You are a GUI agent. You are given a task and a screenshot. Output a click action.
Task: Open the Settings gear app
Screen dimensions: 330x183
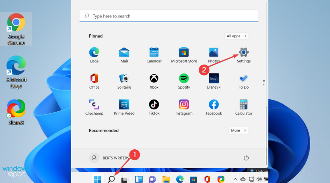pos(243,55)
